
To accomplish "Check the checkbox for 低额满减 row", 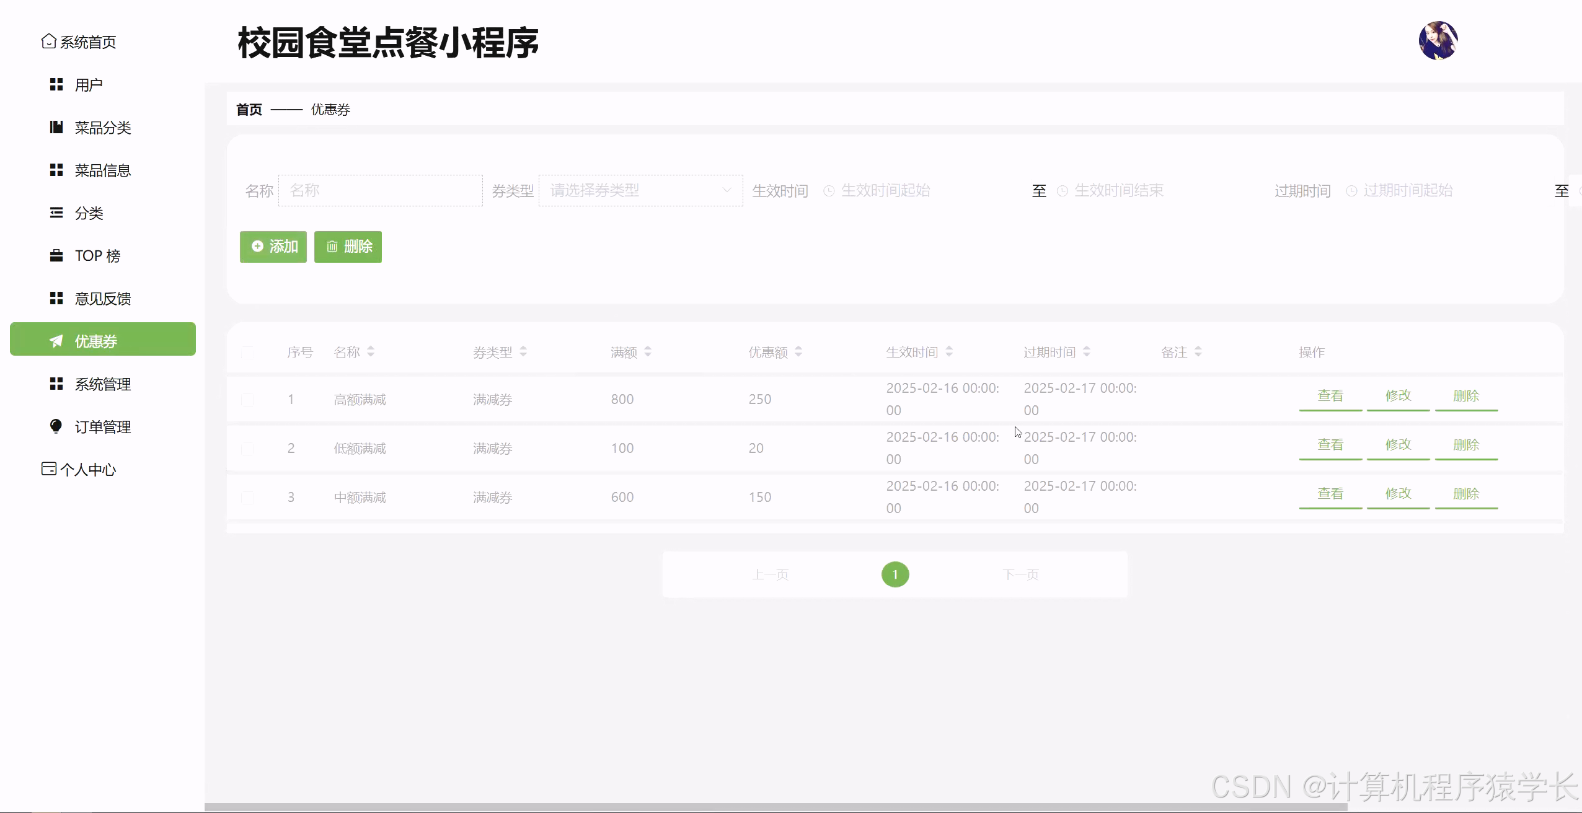I will [249, 448].
